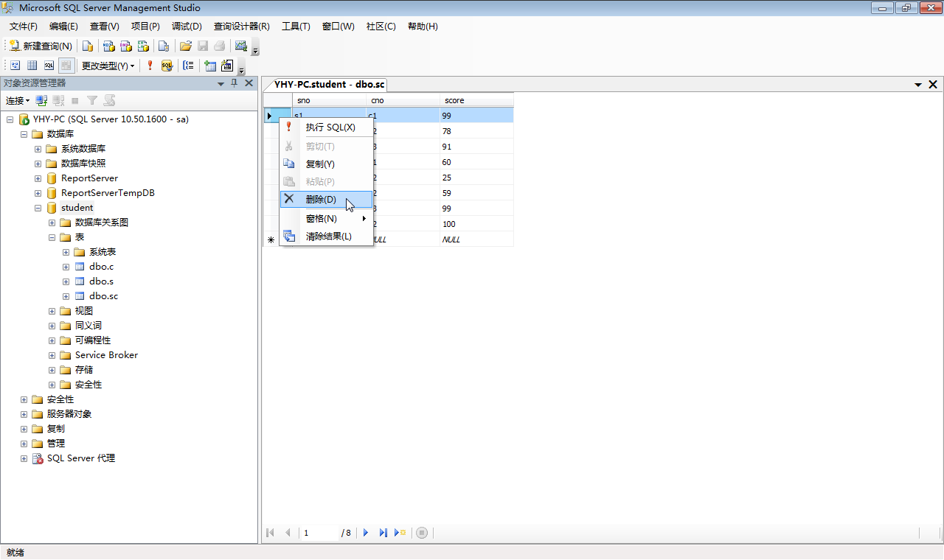Expand the SQL Server 代理 node
Image resolution: width=944 pixels, height=560 pixels.
[x=24, y=458]
